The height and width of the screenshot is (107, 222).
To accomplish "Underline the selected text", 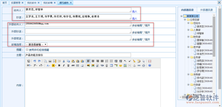I will pos(68,65).
